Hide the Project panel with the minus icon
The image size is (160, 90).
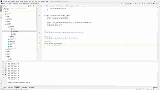[35, 6]
